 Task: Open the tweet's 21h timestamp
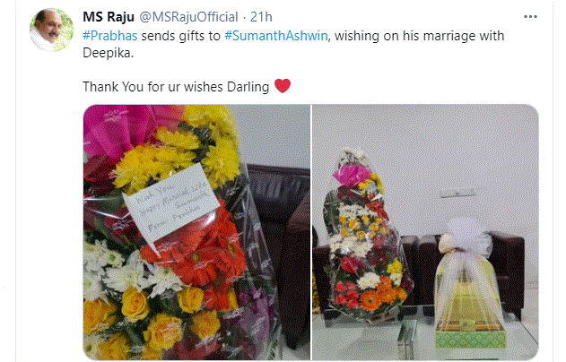[261, 17]
